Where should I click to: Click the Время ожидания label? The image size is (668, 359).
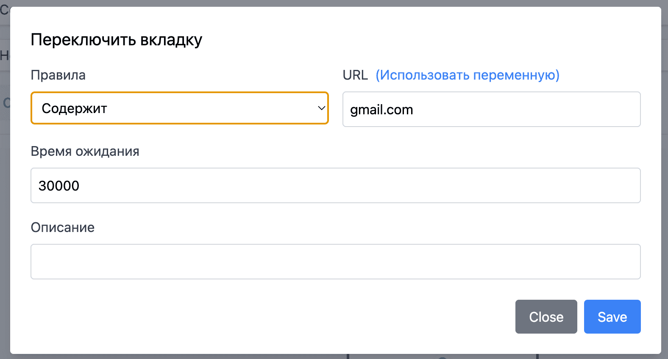pyautogui.click(x=85, y=151)
